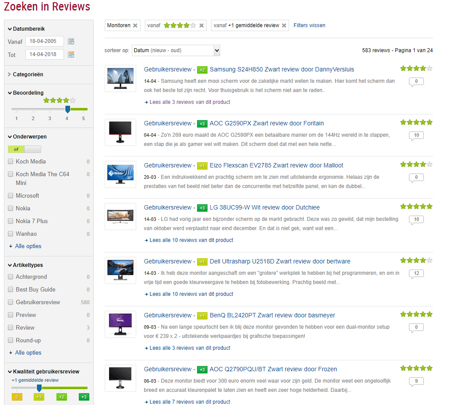Open the 'sorteer op' dropdown

[176, 50]
